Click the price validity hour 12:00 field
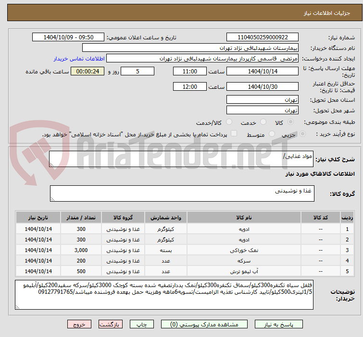Image resolution: width=363 pixels, height=337 pixels. (x=190, y=86)
